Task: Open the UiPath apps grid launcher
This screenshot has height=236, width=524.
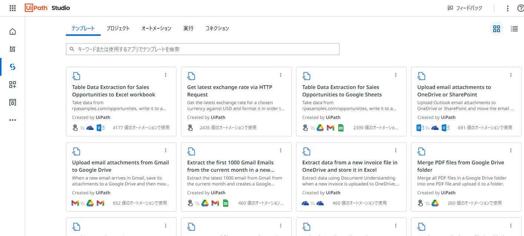Action: click(12, 8)
